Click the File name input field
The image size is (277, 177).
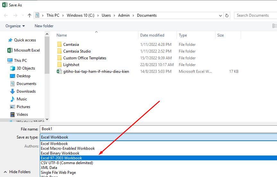(x=159, y=129)
